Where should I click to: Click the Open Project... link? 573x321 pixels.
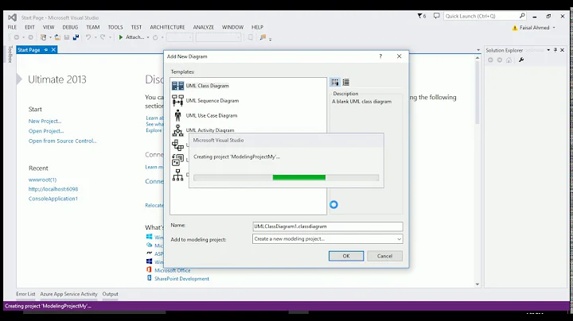click(46, 131)
